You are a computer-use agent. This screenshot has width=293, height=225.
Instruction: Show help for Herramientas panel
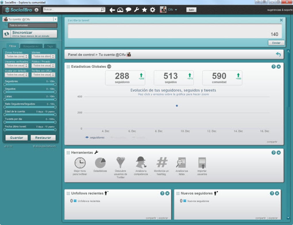click(273, 153)
